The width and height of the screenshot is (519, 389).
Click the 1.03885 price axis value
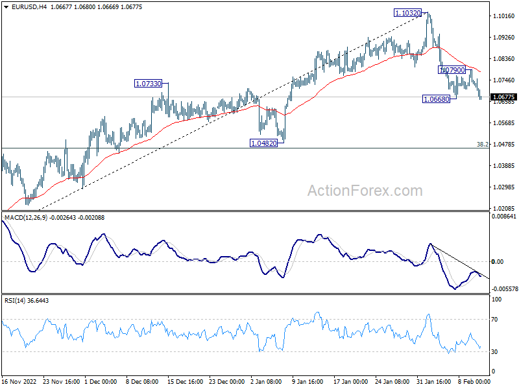pyautogui.click(x=504, y=166)
